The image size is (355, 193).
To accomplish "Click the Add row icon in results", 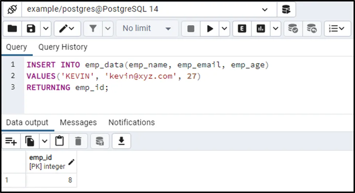I will (x=11, y=141).
